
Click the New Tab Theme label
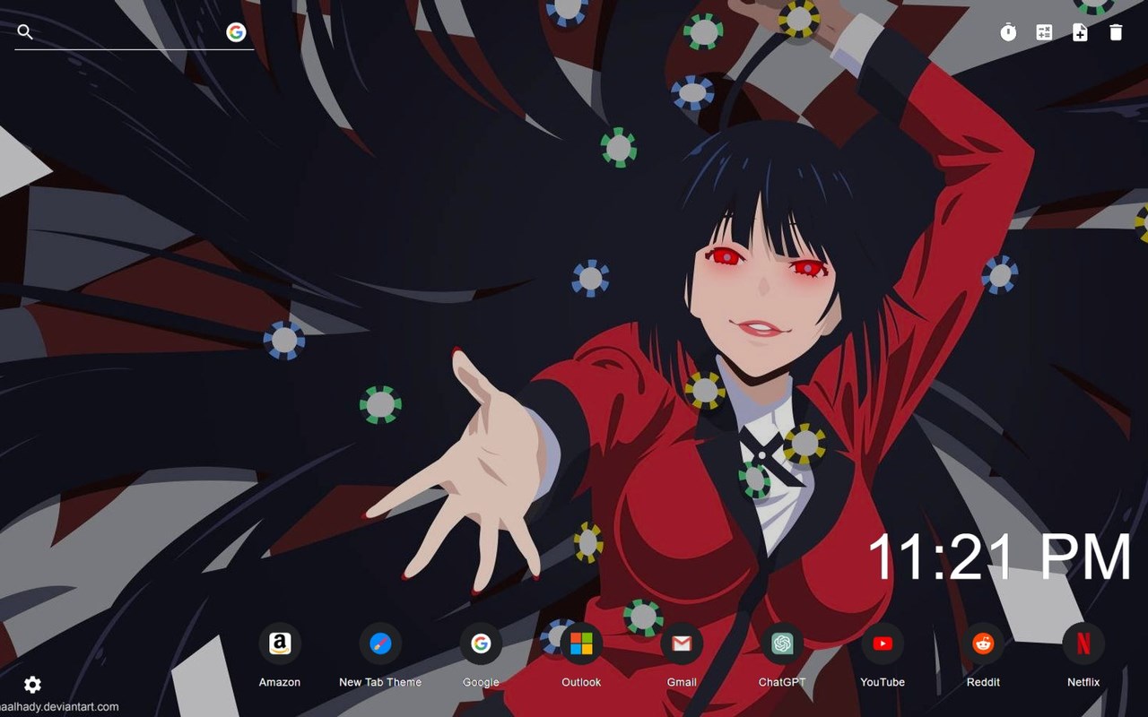pyautogui.click(x=380, y=682)
